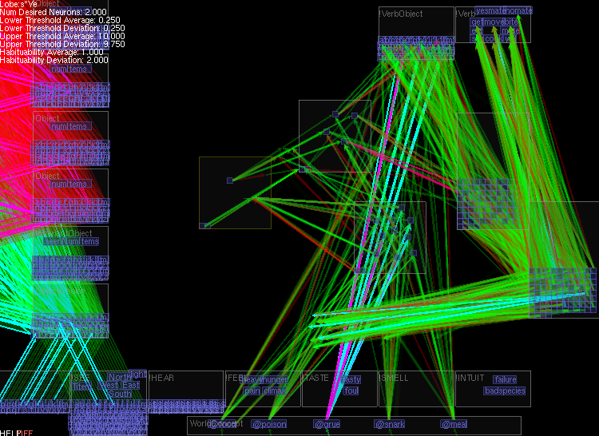
Task: Click the foul neuron in TASTE lobe
Action: pos(351,390)
